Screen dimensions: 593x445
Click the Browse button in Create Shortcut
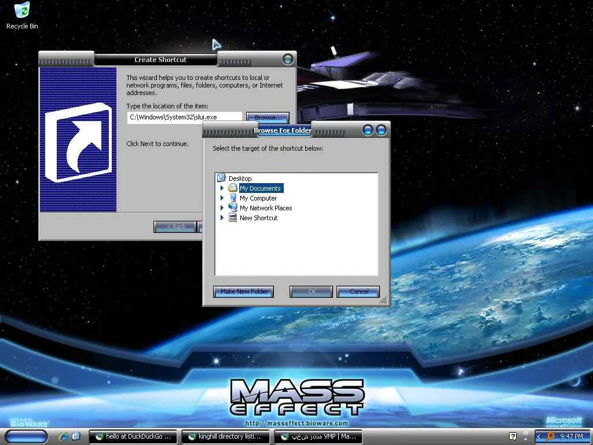coord(268,117)
